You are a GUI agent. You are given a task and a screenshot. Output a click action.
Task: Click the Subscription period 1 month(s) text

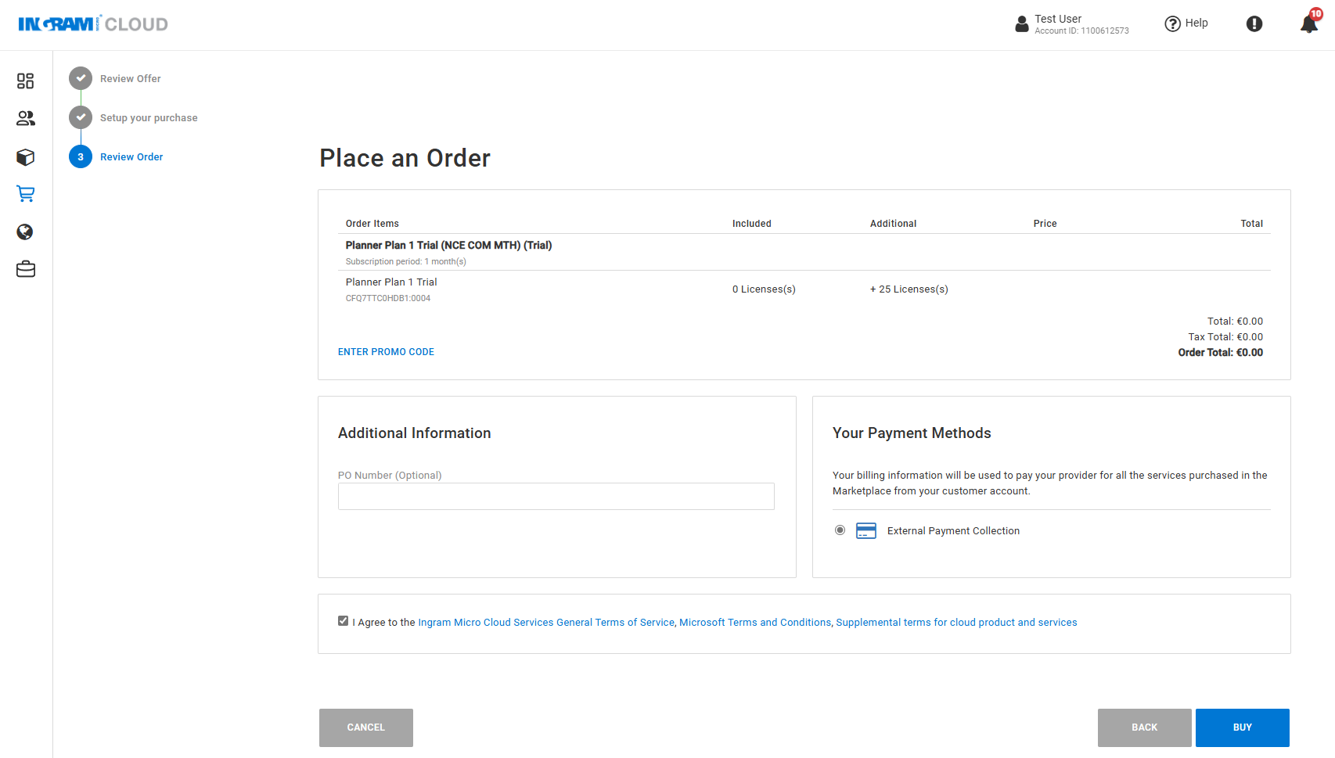[x=406, y=262]
